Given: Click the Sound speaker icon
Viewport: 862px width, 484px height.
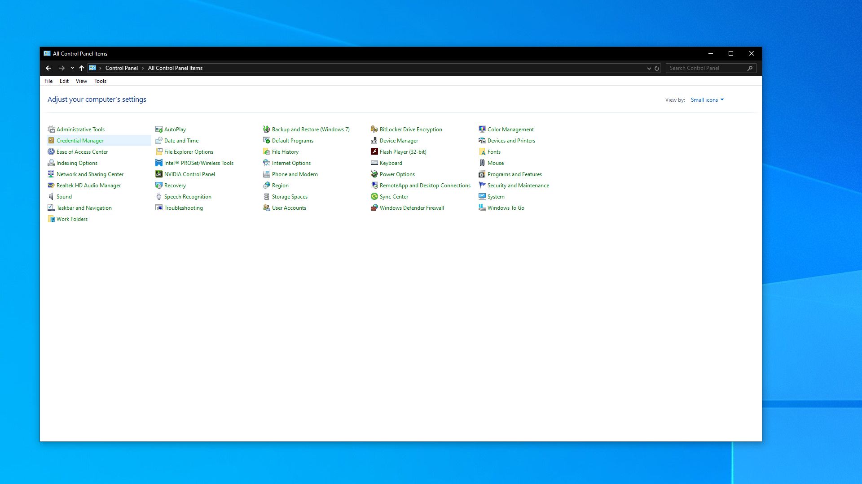Looking at the screenshot, I should (51, 196).
